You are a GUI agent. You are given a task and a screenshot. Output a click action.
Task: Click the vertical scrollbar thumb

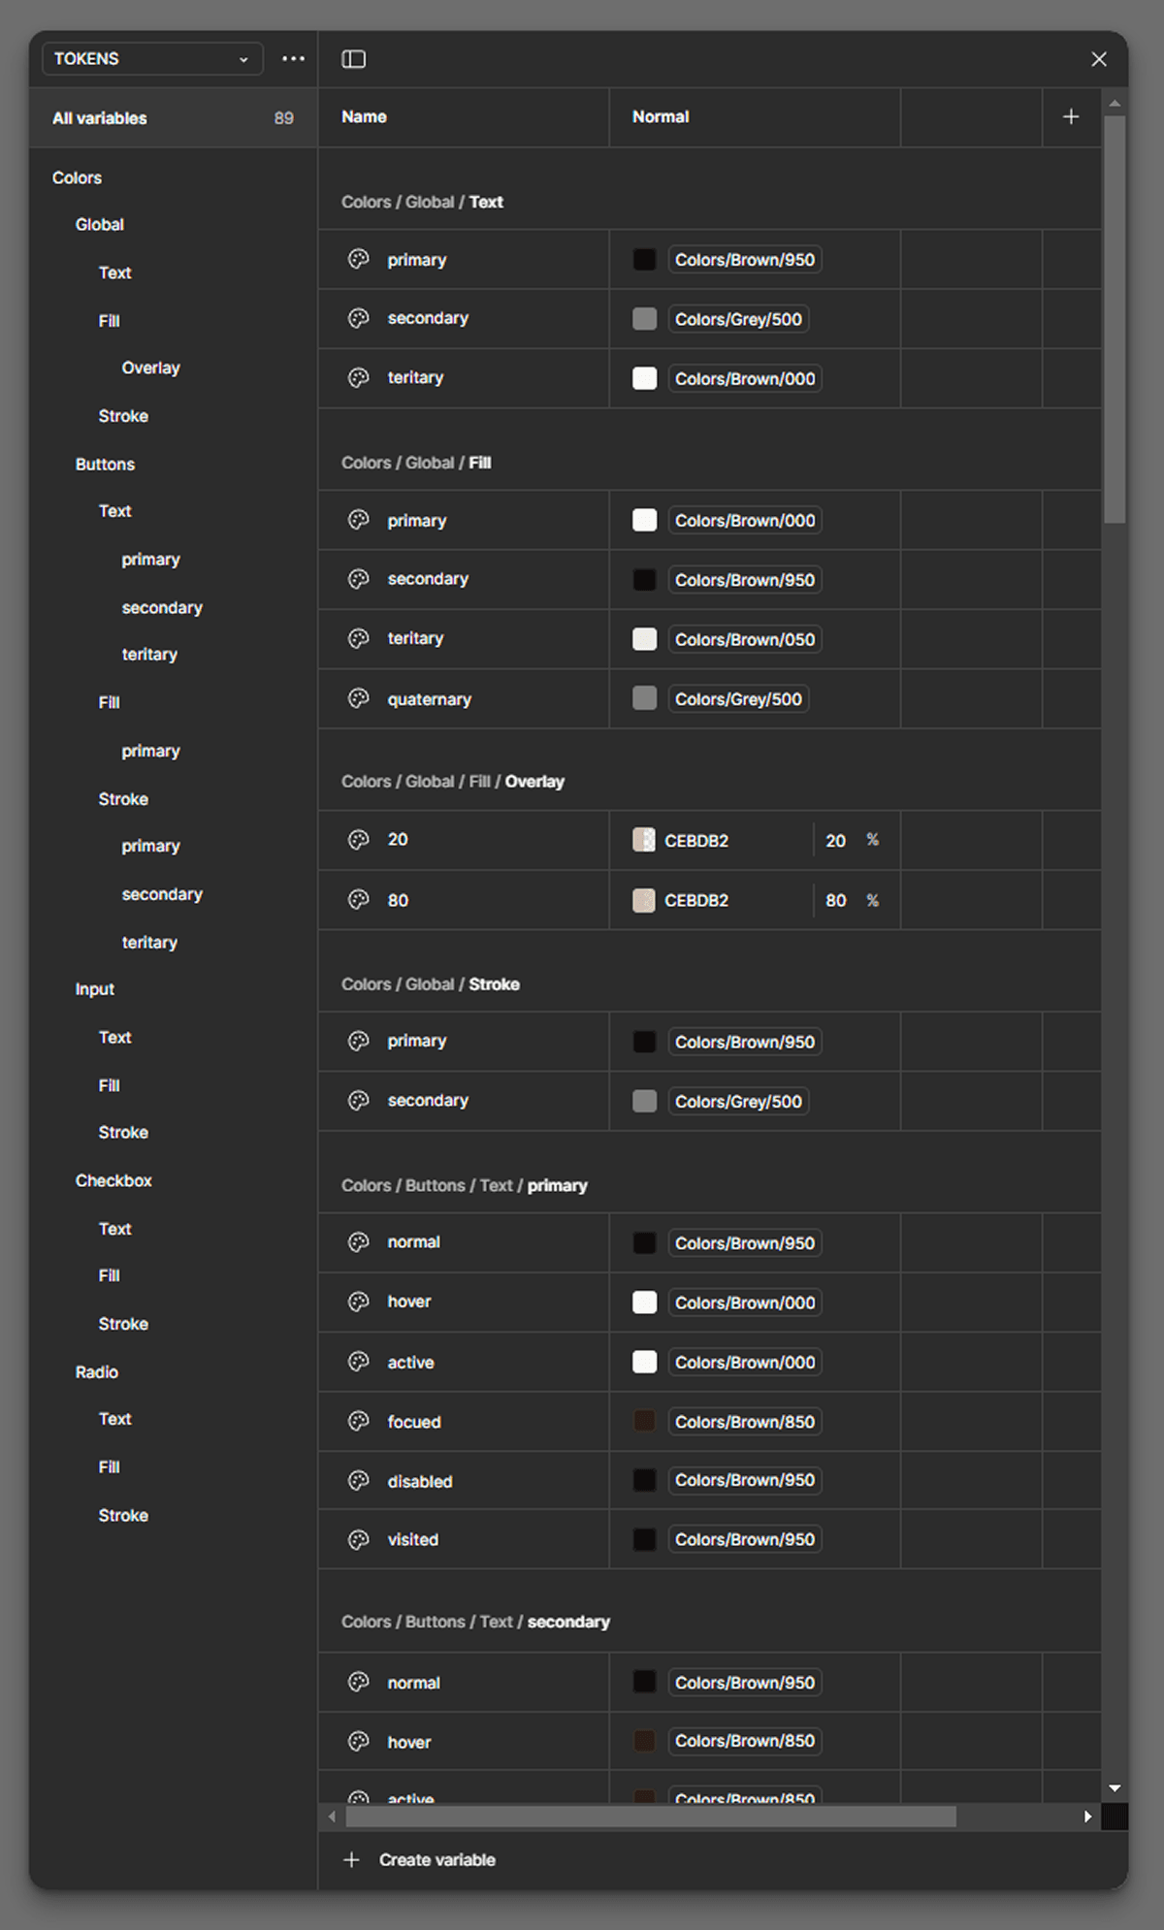(x=1115, y=320)
